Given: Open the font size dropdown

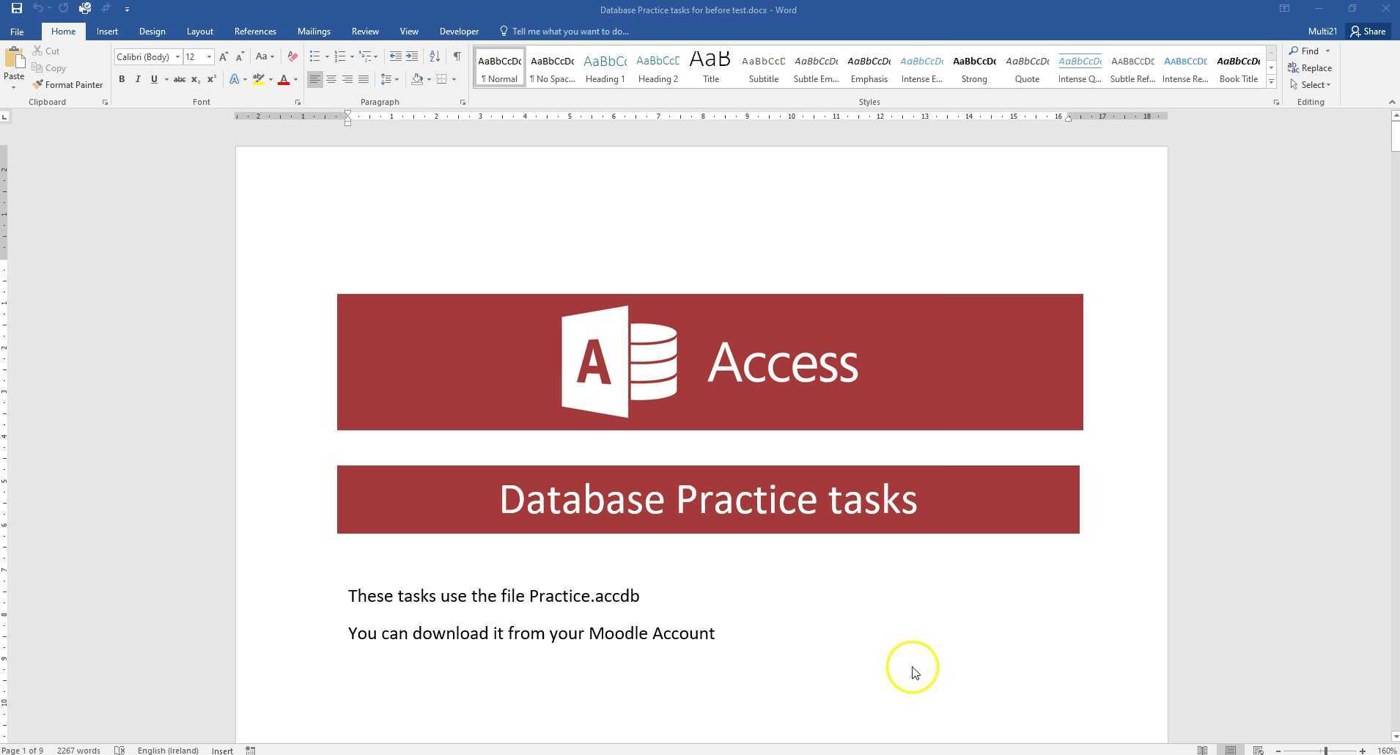Looking at the screenshot, I should point(210,56).
